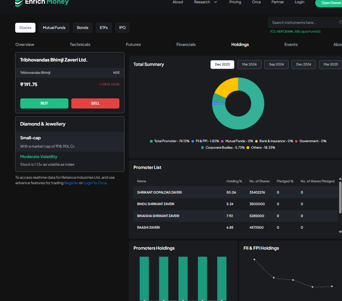Select Dec 2023 summary period
This screenshot has height=301, width=342.
tap(222, 64)
